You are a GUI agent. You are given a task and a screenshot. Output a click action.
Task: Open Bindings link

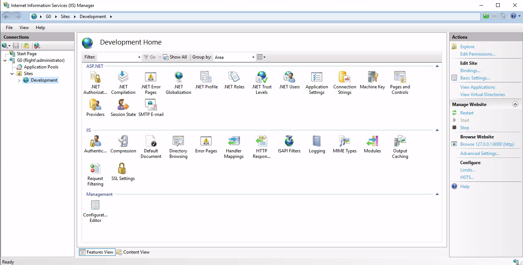[470, 71]
